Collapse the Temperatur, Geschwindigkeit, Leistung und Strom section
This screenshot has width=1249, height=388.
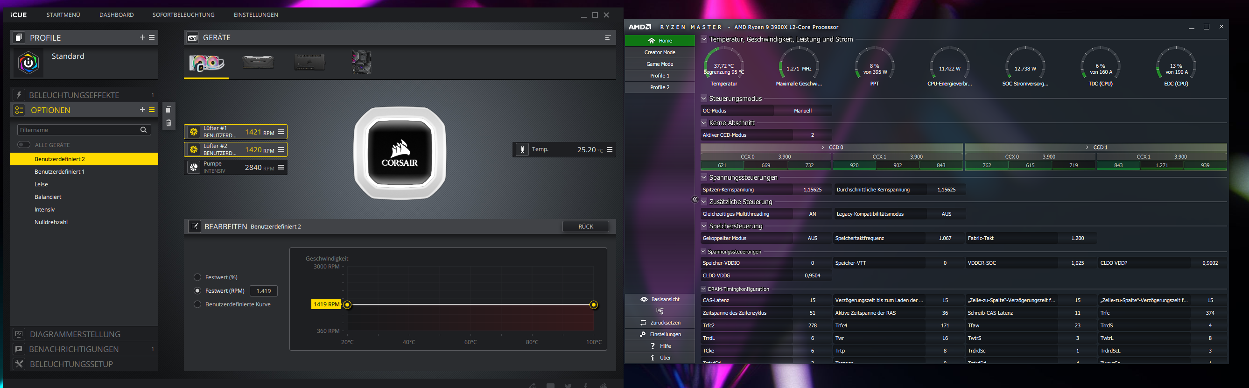coord(704,39)
